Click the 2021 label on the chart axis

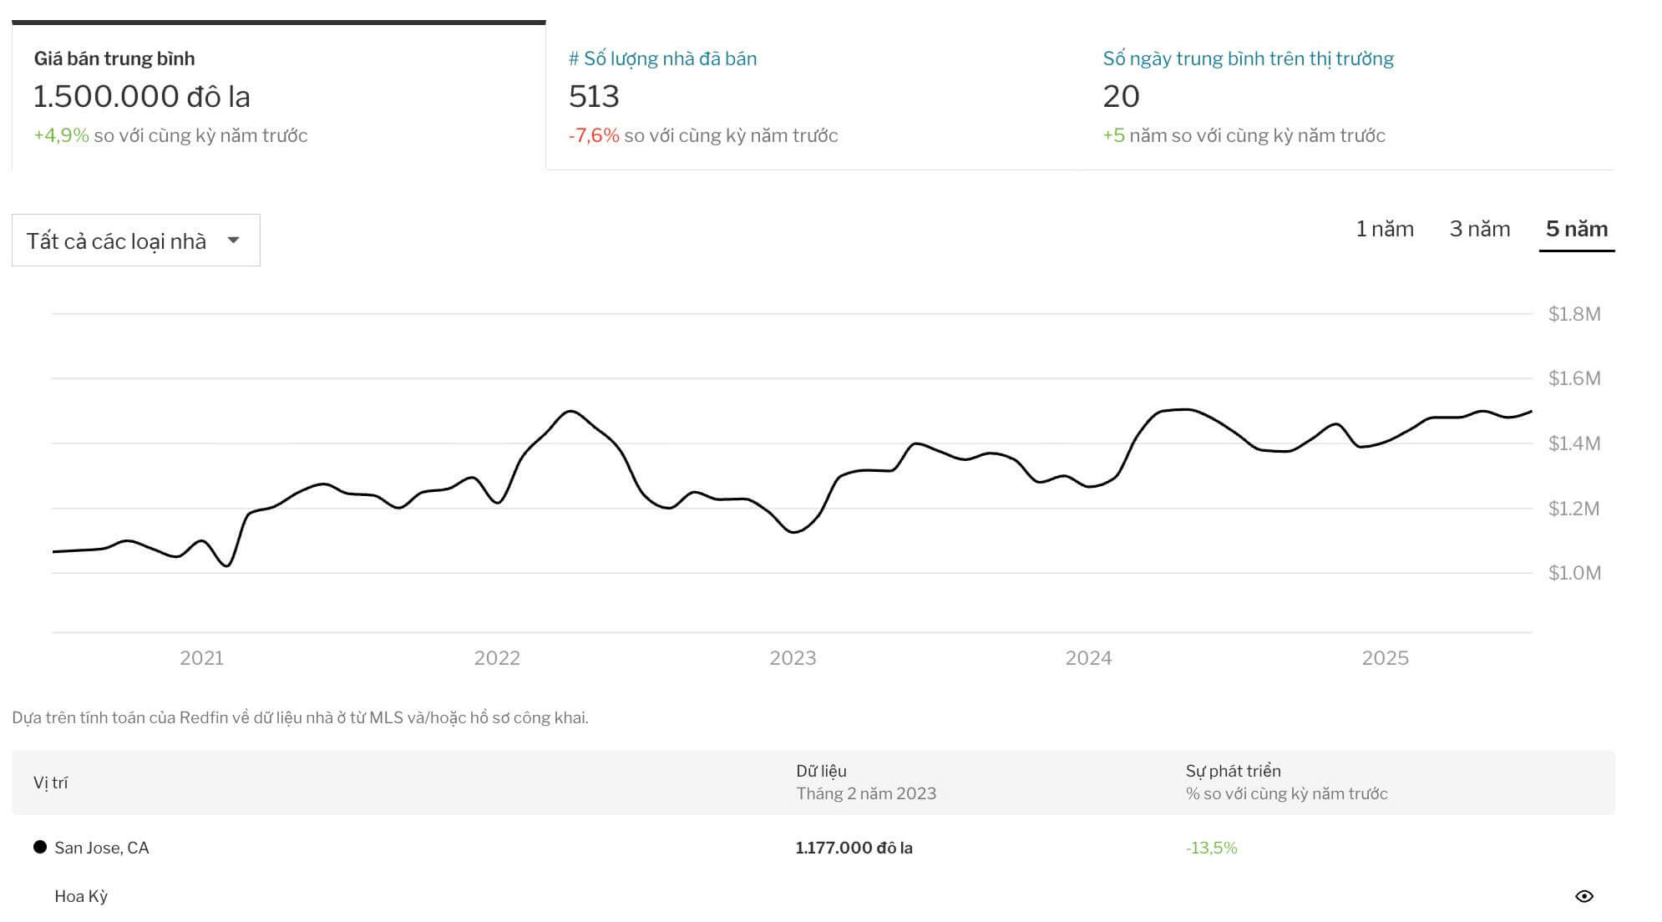click(x=201, y=658)
